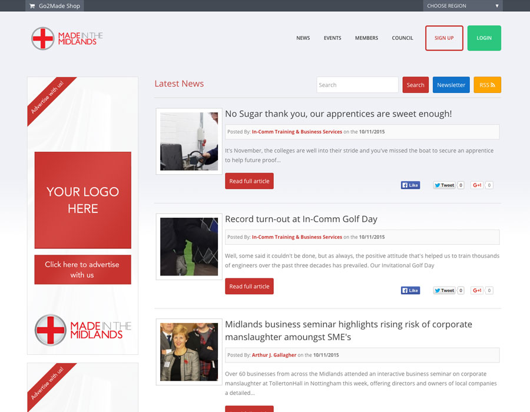Viewport: 530px width, 412px height.
Task: Share the Golf Day article on Google+
Action: click(476, 290)
